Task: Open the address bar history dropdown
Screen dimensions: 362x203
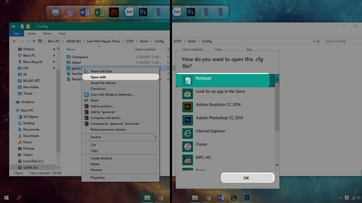Action: pos(313,41)
